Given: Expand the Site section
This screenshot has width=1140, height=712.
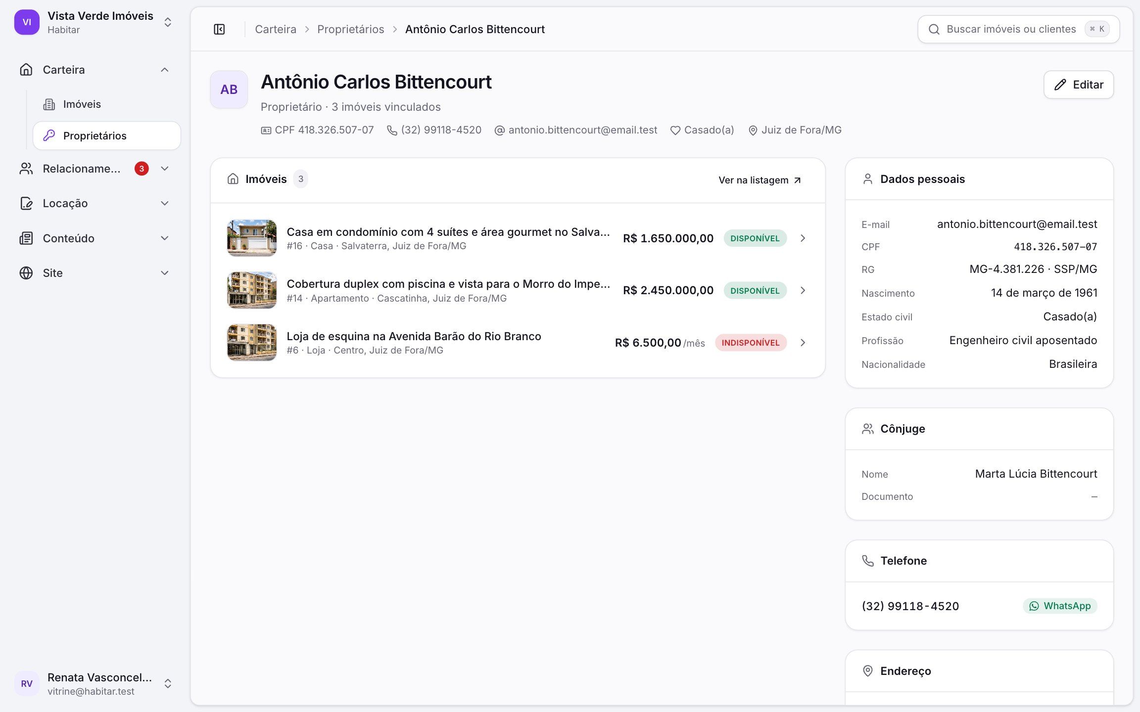Looking at the screenshot, I should click(x=165, y=273).
